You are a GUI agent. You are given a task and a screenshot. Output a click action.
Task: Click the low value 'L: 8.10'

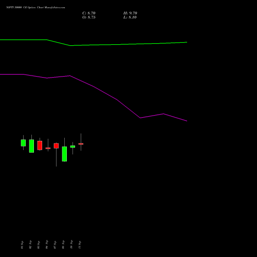point(130,17)
